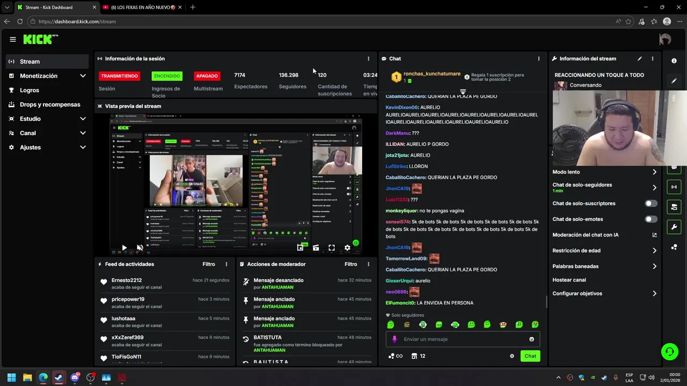Click Filtro in Acciones de moderador
This screenshot has height=386, width=687.
click(x=350, y=264)
